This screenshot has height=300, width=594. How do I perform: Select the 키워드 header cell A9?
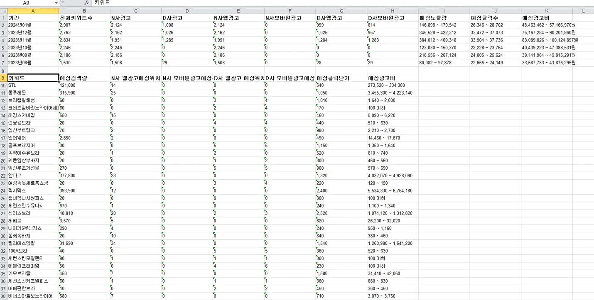[33, 78]
